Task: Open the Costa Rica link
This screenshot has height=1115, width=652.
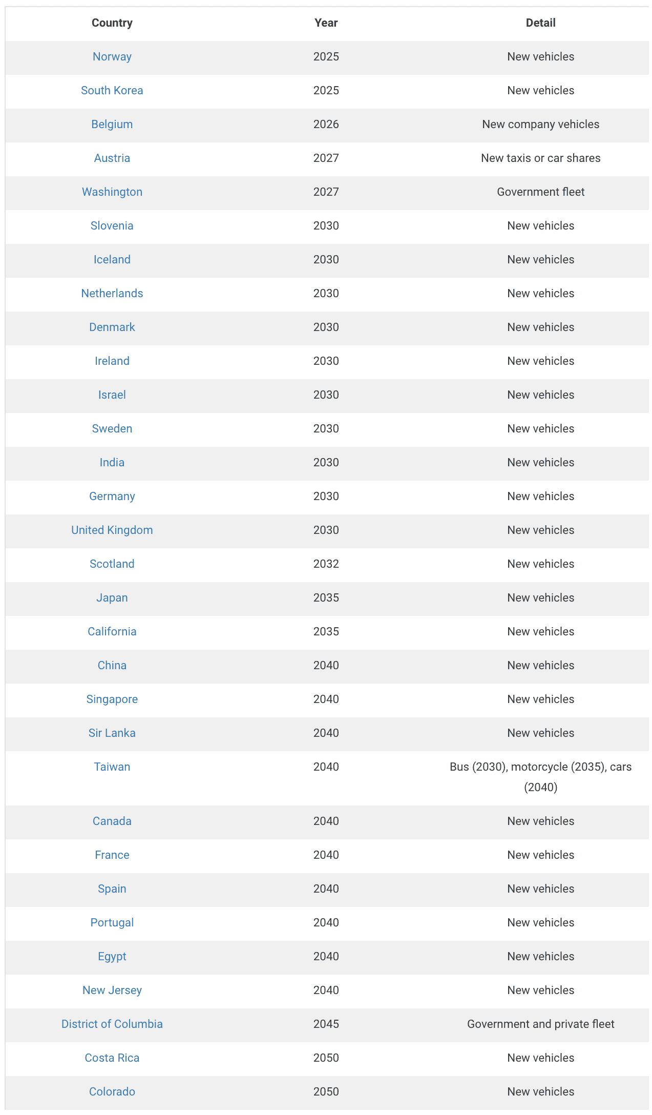Action: (112, 1058)
